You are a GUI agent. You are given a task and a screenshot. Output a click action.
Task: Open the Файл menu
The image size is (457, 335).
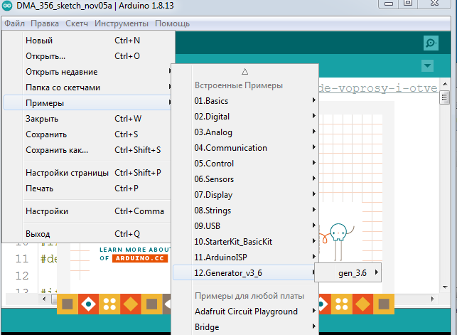[x=14, y=23]
